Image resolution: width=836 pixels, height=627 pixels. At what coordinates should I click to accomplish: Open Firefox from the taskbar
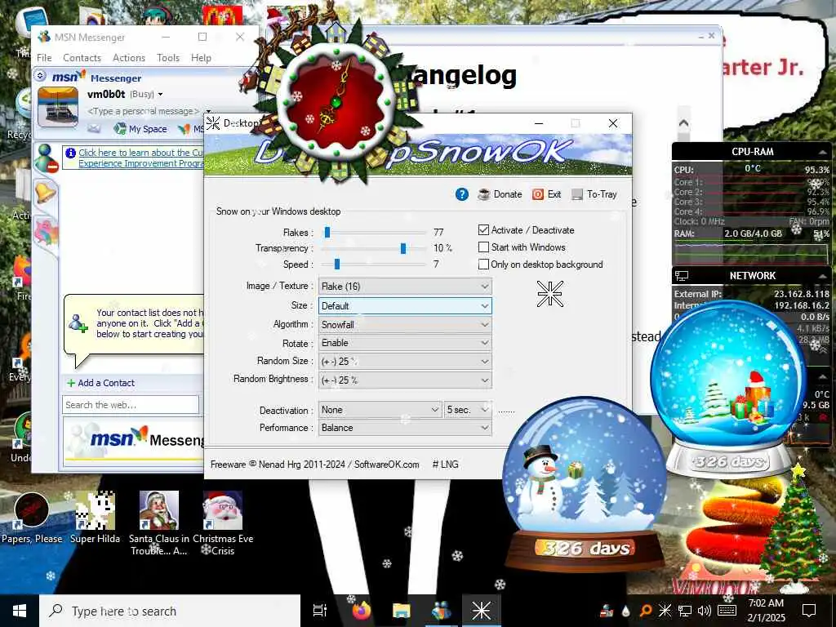[362, 611]
